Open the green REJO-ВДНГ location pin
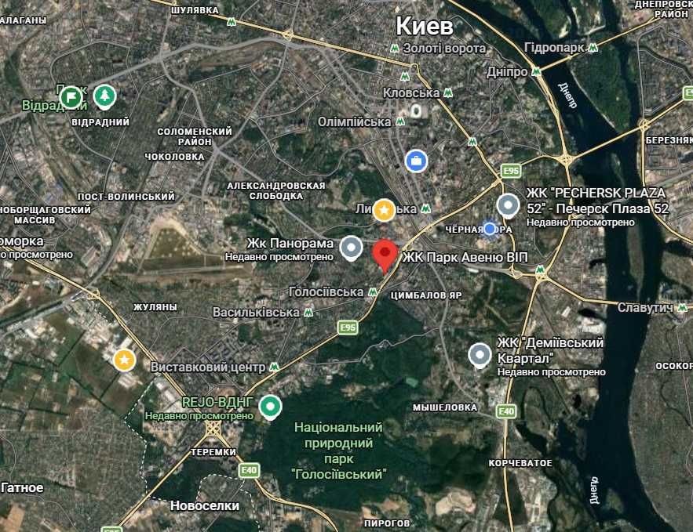Image resolution: width=693 pixels, height=532 pixels. 271,407
